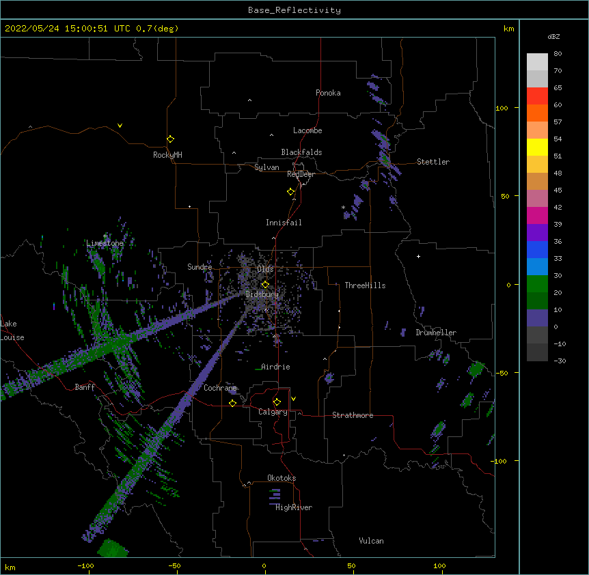Click the asterisk marker above Limestone label

click(x=105, y=236)
